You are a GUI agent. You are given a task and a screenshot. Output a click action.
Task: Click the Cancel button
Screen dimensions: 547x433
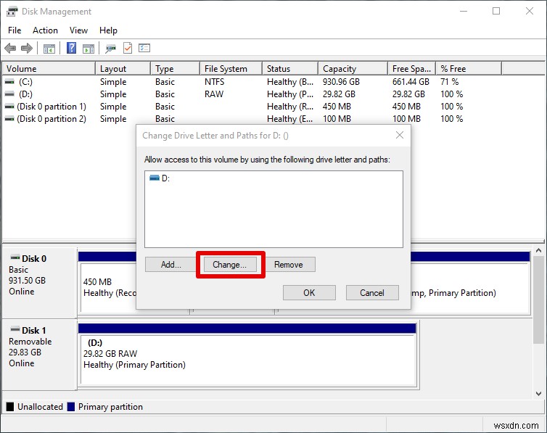coord(372,293)
